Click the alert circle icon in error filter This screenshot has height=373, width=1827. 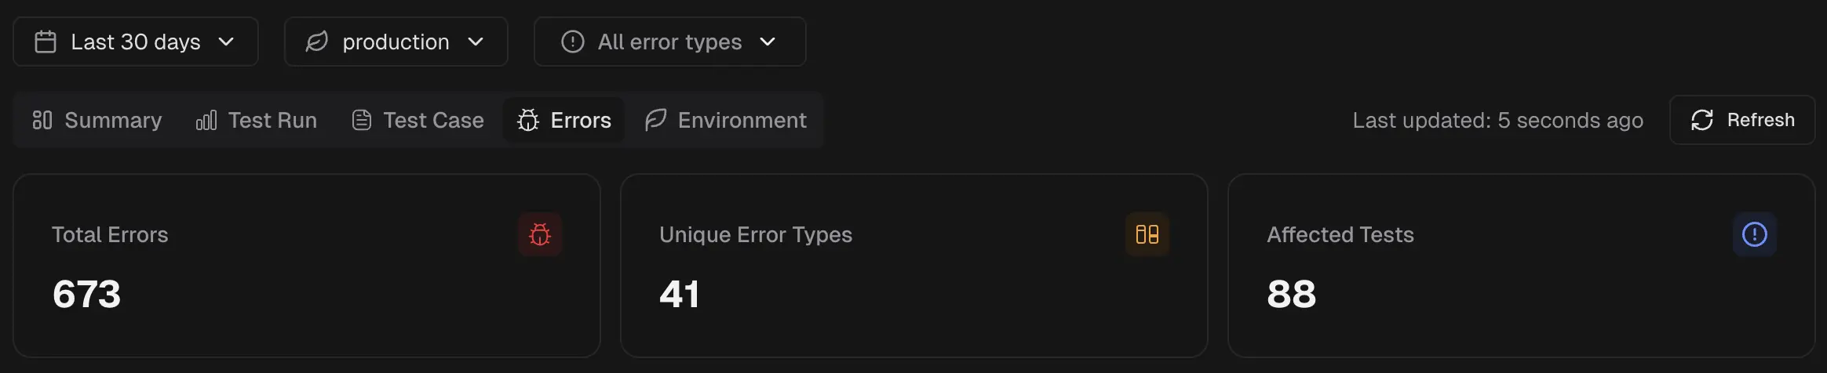[573, 42]
